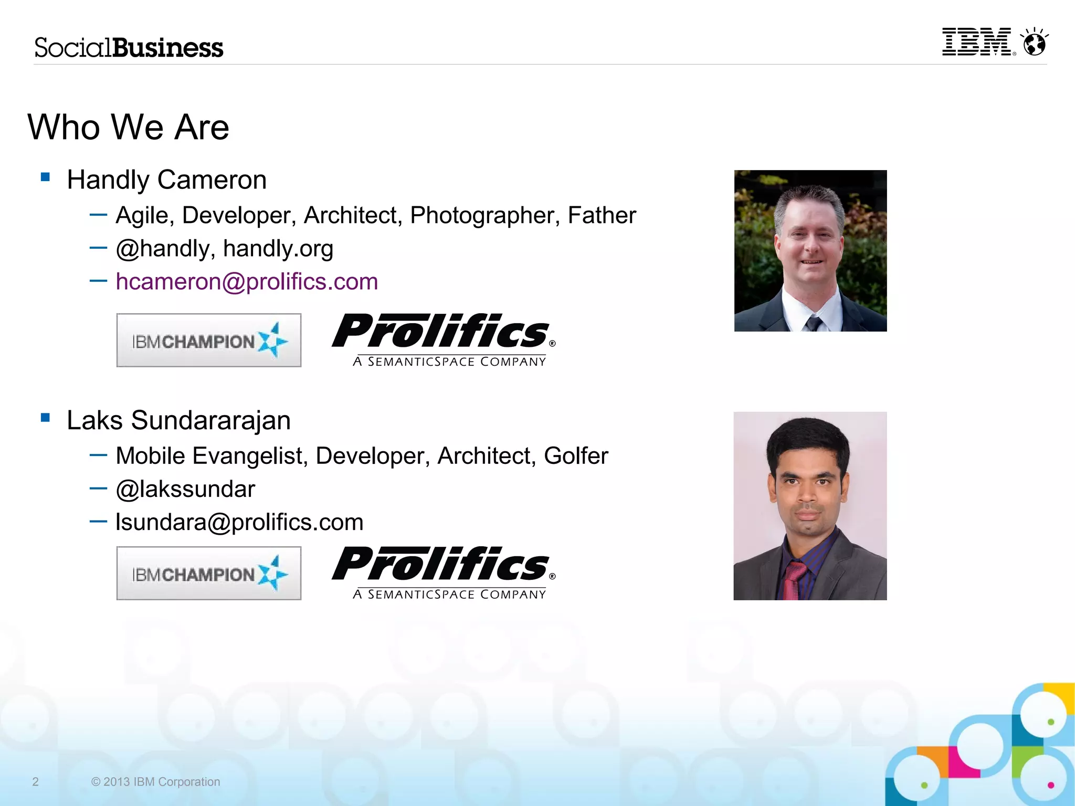Click the SocialBusiness logo text
1075x806 pixels.
[129, 47]
